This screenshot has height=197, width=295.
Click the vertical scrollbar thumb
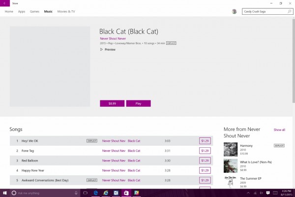tap(294, 61)
